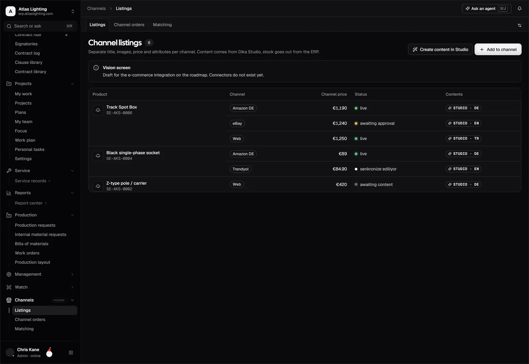Click the Trendyol channel tag

pyautogui.click(x=241, y=169)
